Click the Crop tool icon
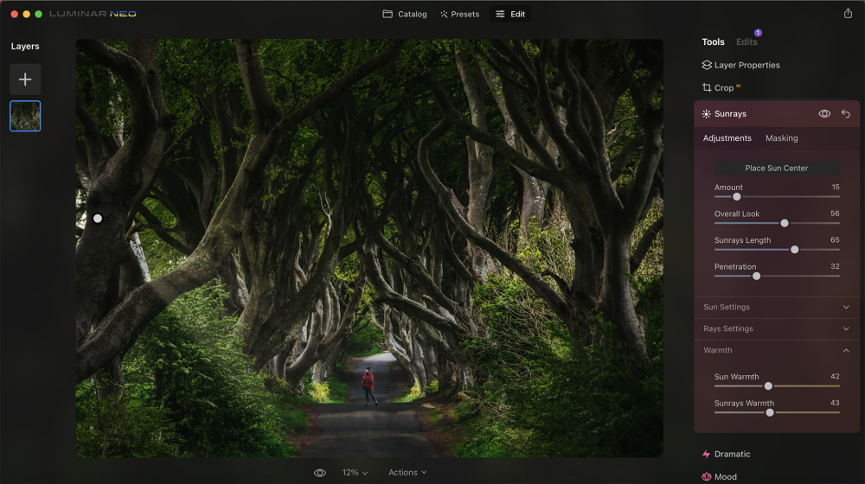 [x=707, y=87]
